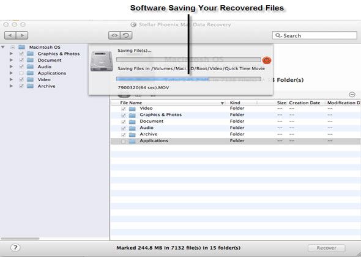
Task: Check the Applications checkbox in sidebar tree
Action: click(x=21, y=73)
